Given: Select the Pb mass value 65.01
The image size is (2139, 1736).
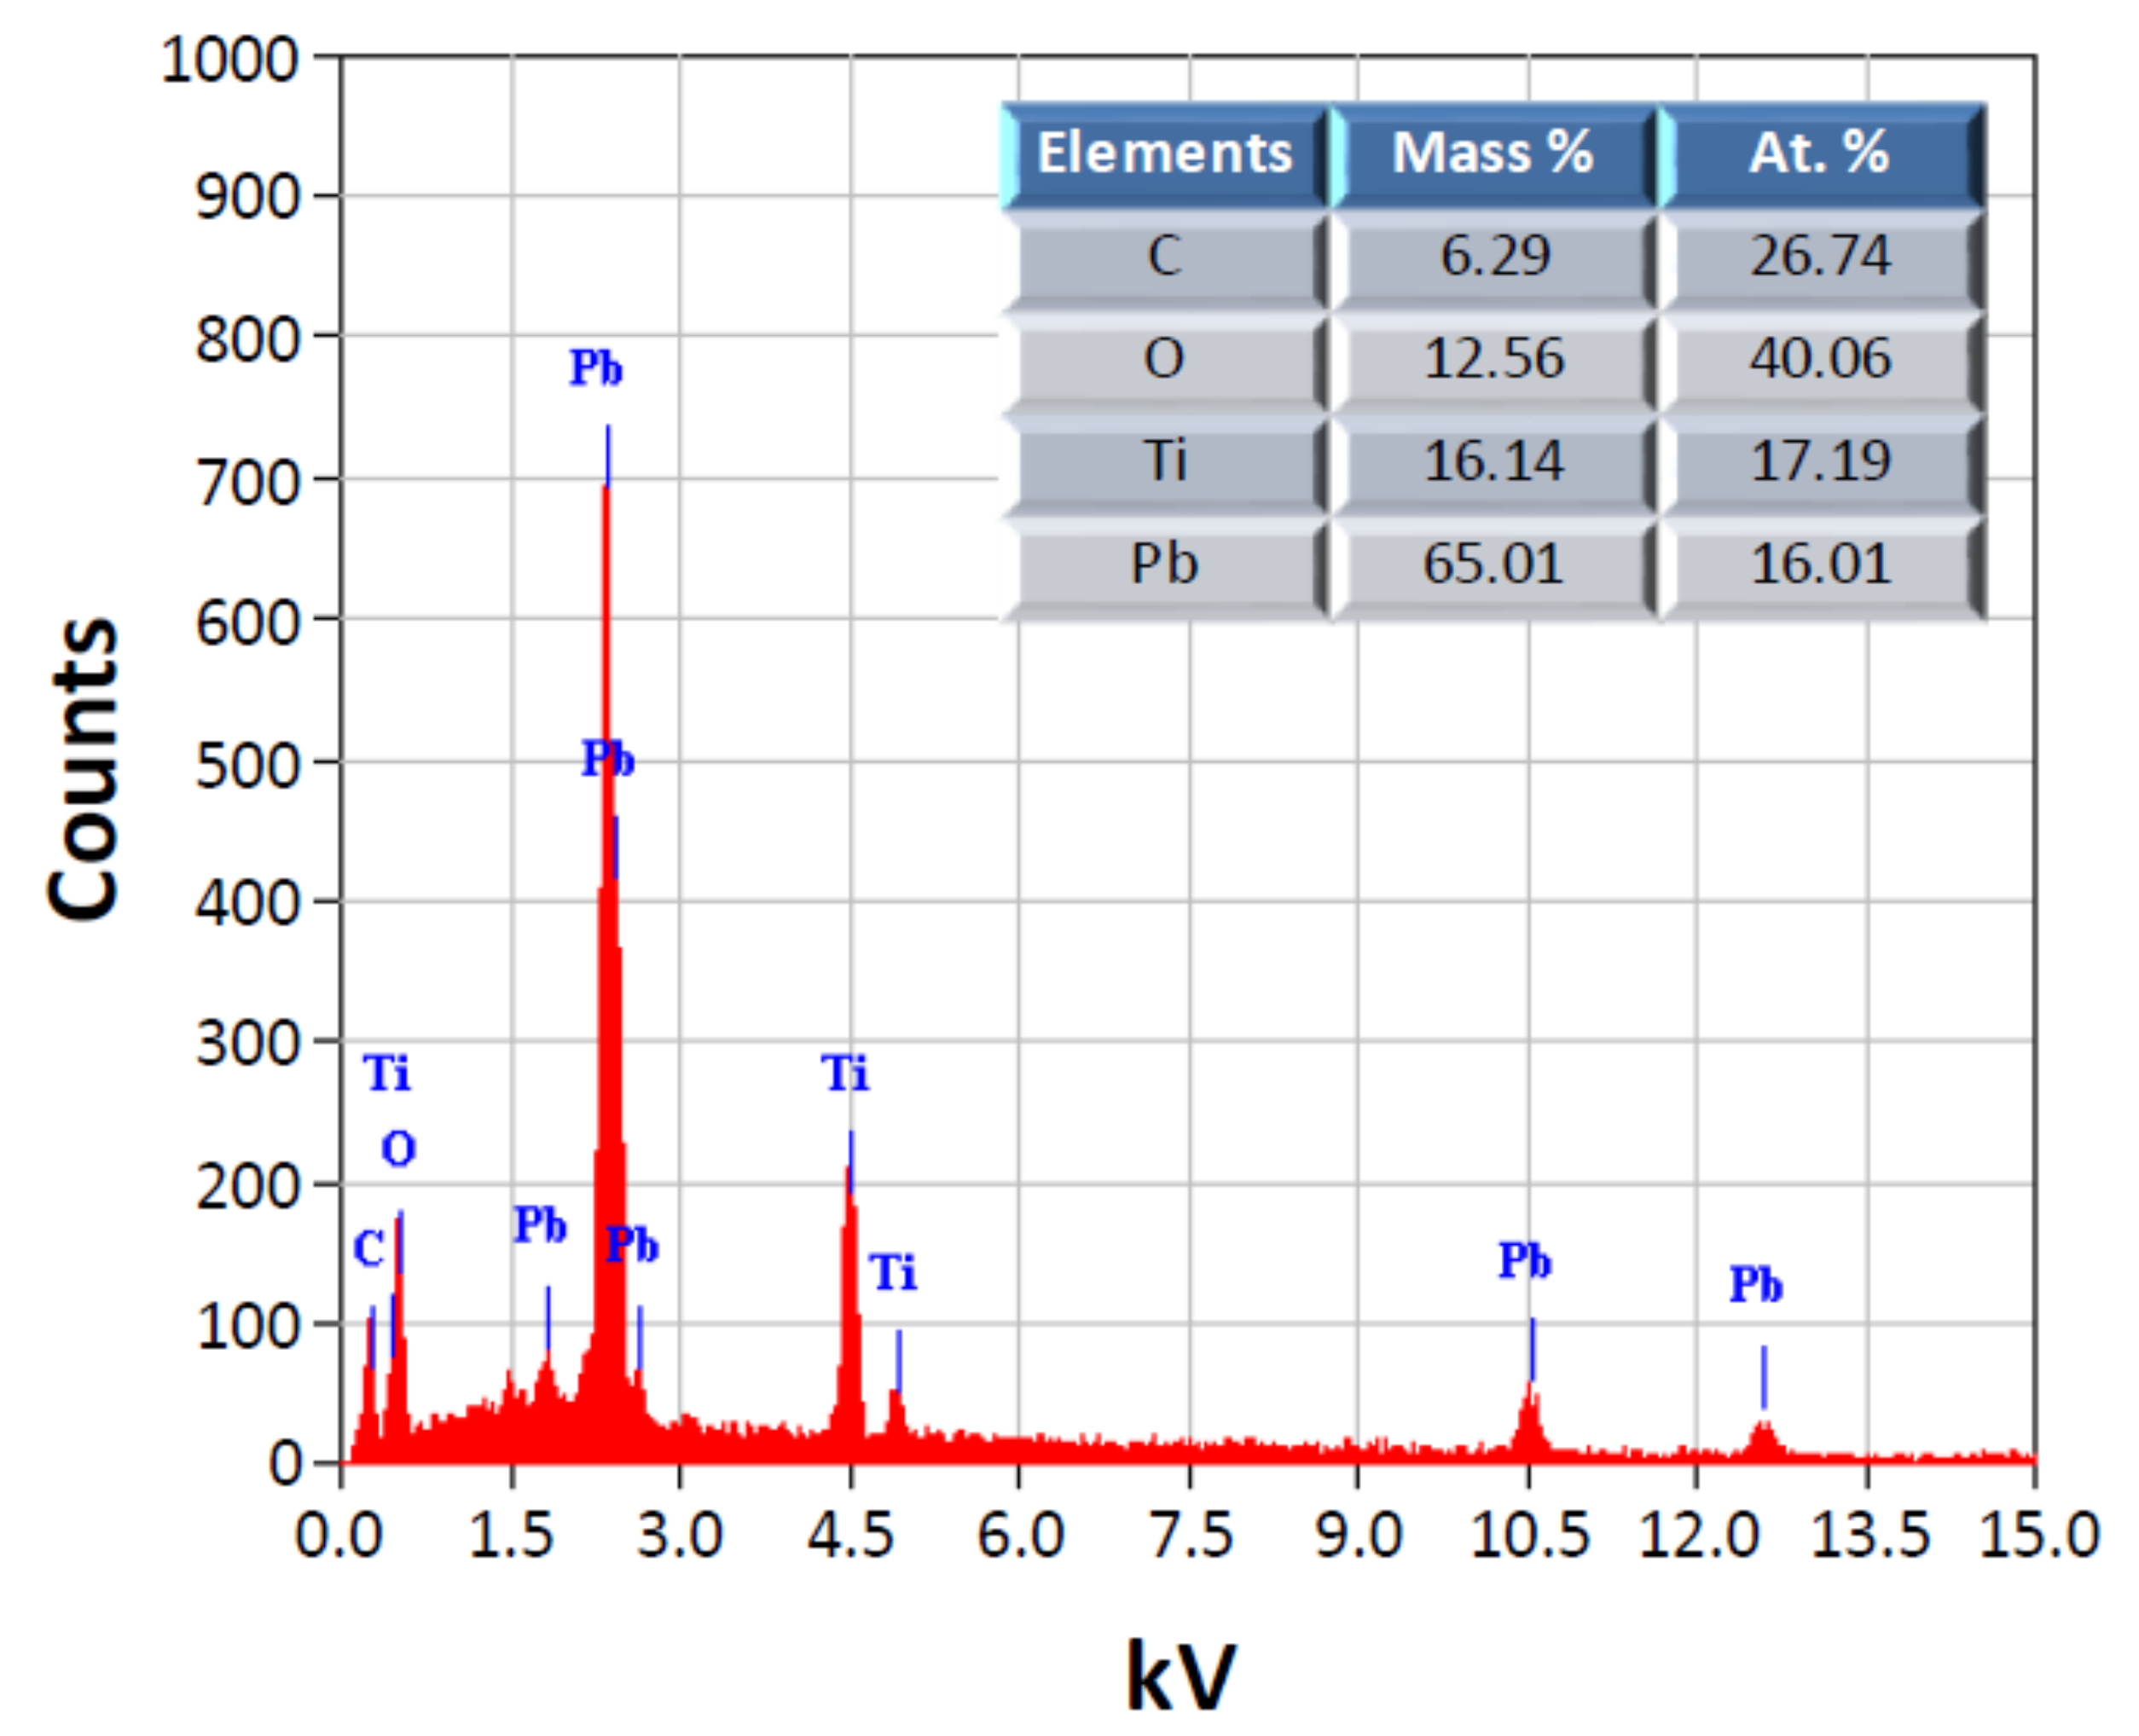Looking at the screenshot, I should click(1492, 564).
